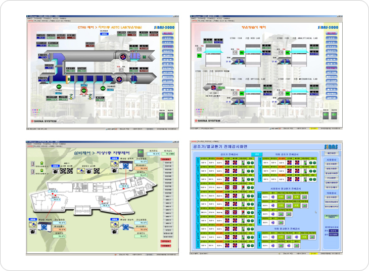Image resolution: width=369 pixels, height=271 pixels.
Task: Click the SIBAS-5000 logo on the 항온항습기 screen
Action: pos(329,26)
